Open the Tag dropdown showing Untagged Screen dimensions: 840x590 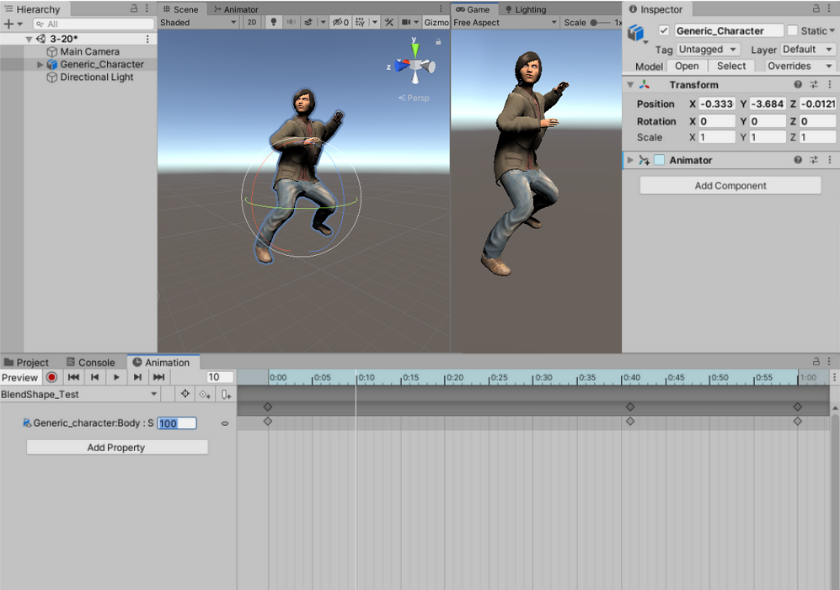(708, 50)
